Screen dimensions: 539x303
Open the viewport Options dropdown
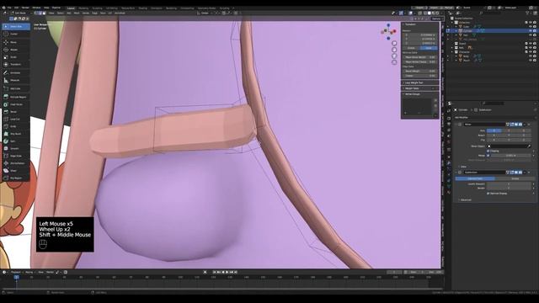(x=436, y=19)
